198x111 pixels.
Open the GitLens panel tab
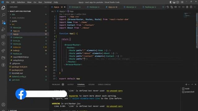[x=91, y=84]
